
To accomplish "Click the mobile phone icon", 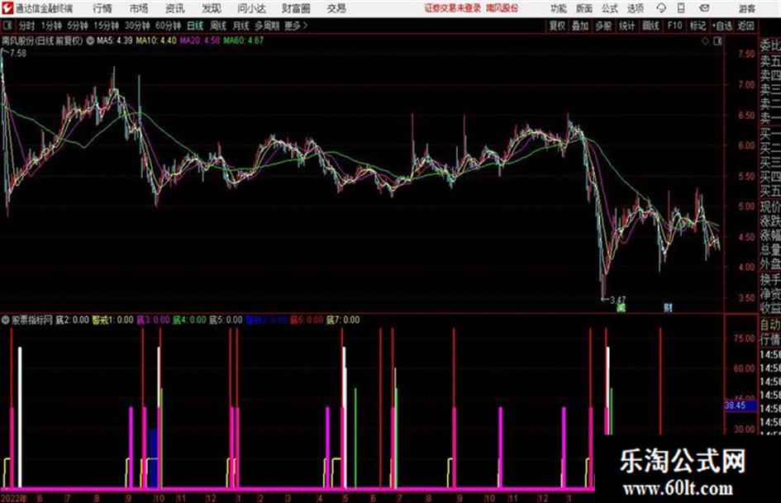I will (681, 8).
